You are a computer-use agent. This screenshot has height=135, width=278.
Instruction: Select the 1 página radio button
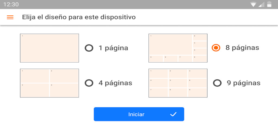(89, 48)
